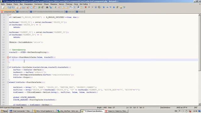
Task: Collapse the InitCache block on line 22
Action: 8,67
